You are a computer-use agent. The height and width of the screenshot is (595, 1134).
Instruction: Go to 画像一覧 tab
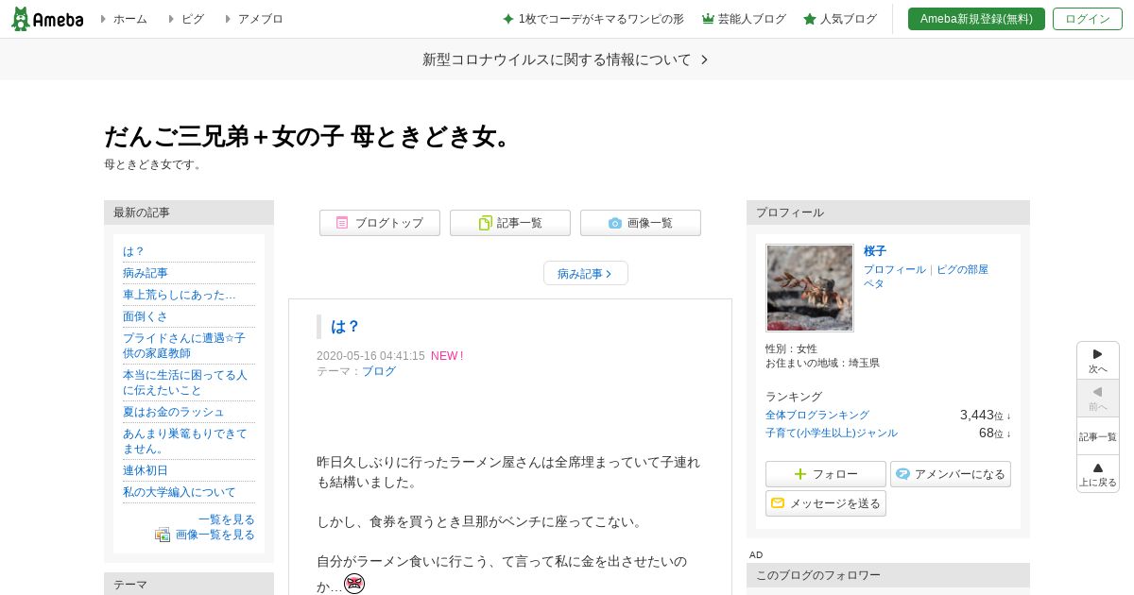coord(641,223)
